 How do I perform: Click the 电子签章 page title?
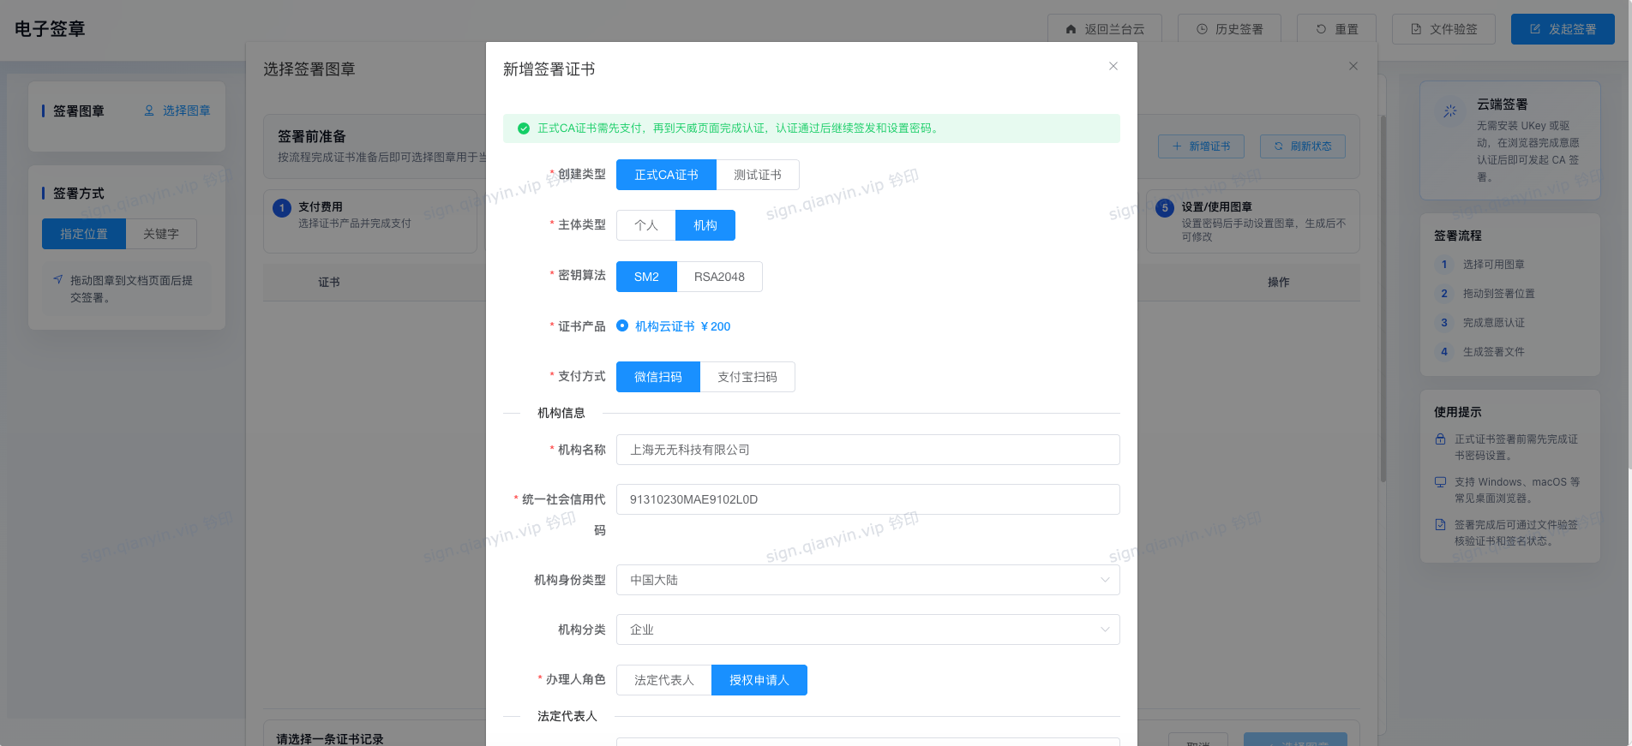click(x=50, y=29)
